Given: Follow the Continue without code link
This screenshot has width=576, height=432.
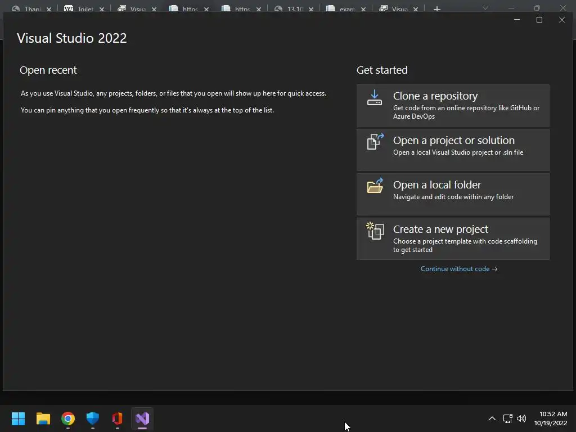Looking at the screenshot, I should pyautogui.click(x=459, y=269).
